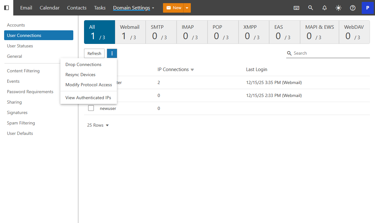
Task: Check the newuser row checkbox
Action: (x=91, y=108)
